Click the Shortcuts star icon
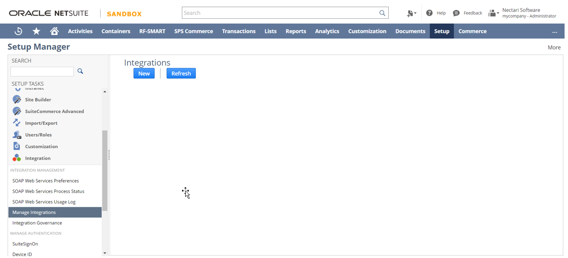 tap(36, 31)
